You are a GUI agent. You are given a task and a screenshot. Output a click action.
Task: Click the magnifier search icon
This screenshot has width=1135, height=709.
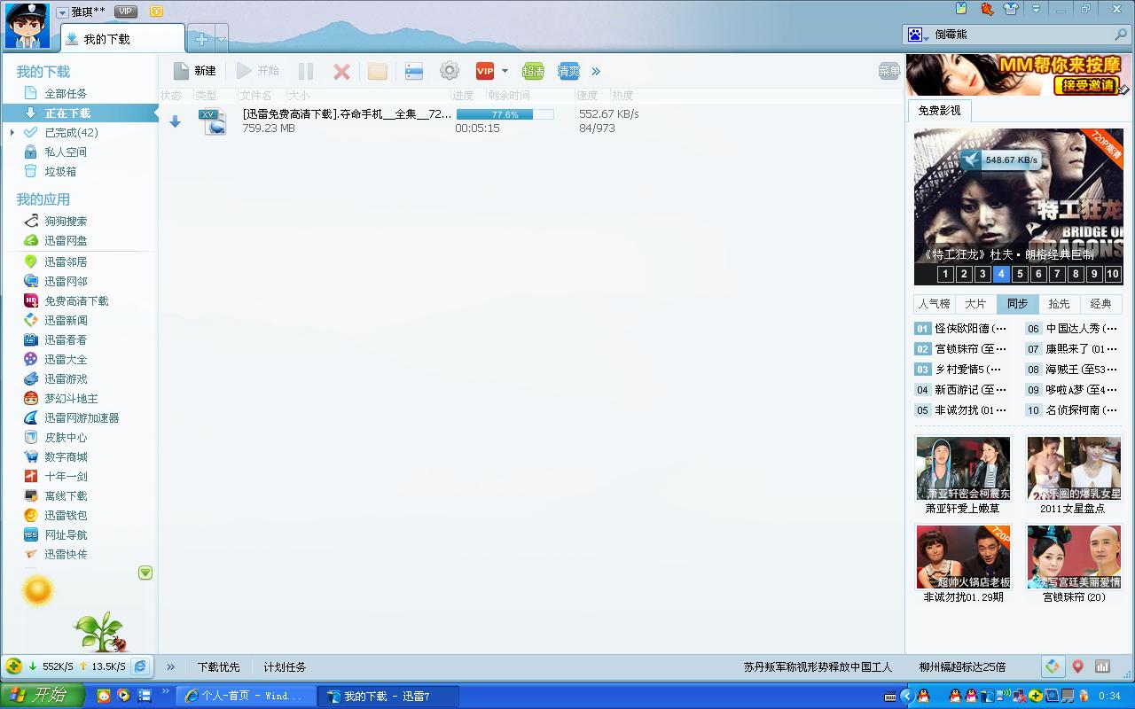coord(1121,35)
